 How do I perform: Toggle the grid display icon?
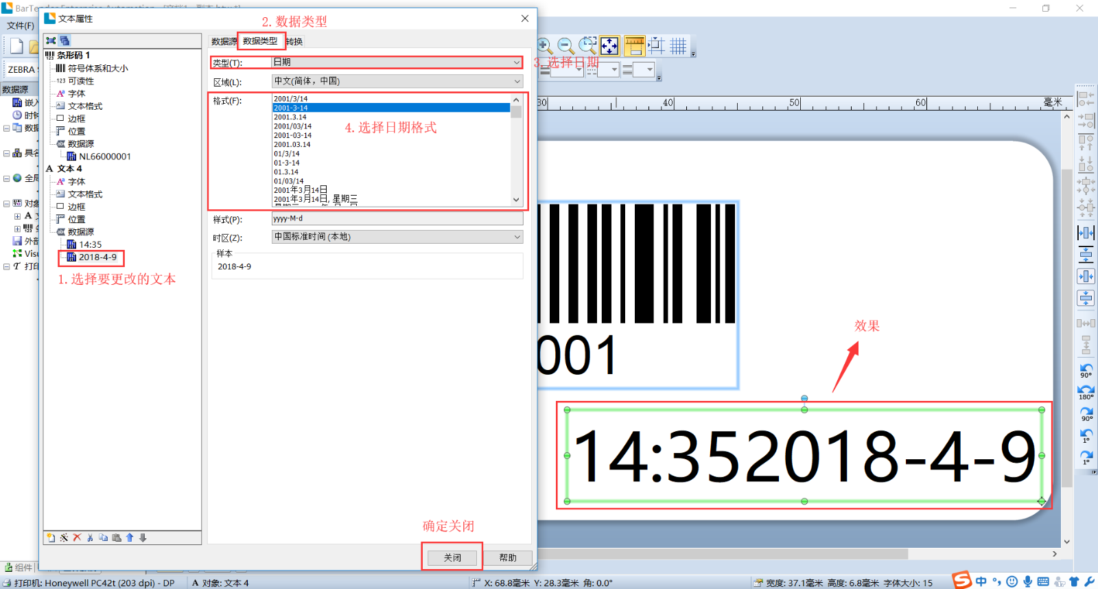coord(678,46)
